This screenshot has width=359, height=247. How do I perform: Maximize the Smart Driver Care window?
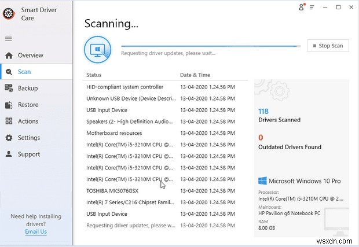click(338, 8)
